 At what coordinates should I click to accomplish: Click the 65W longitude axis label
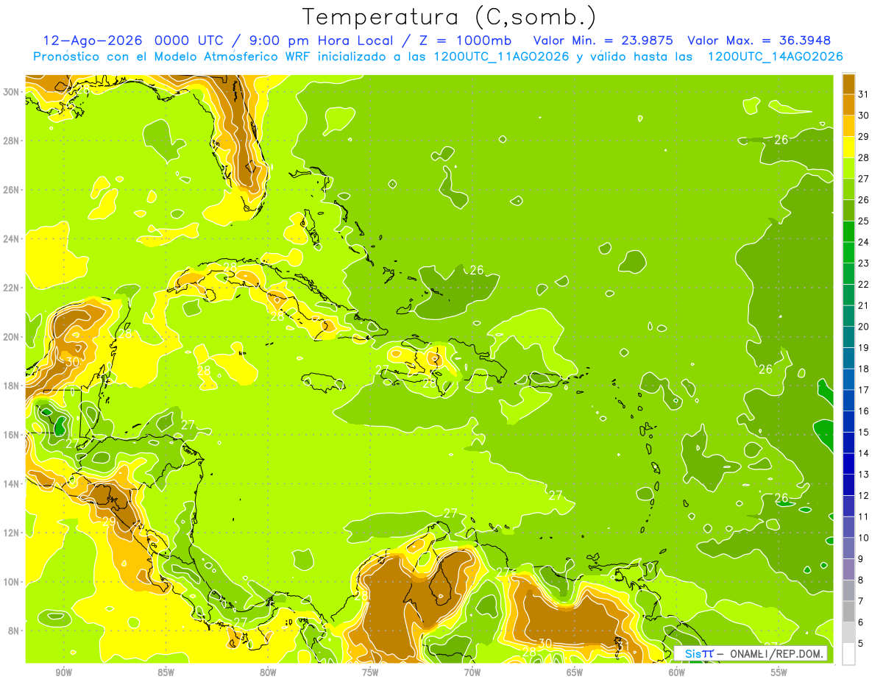pyautogui.click(x=575, y=672)
